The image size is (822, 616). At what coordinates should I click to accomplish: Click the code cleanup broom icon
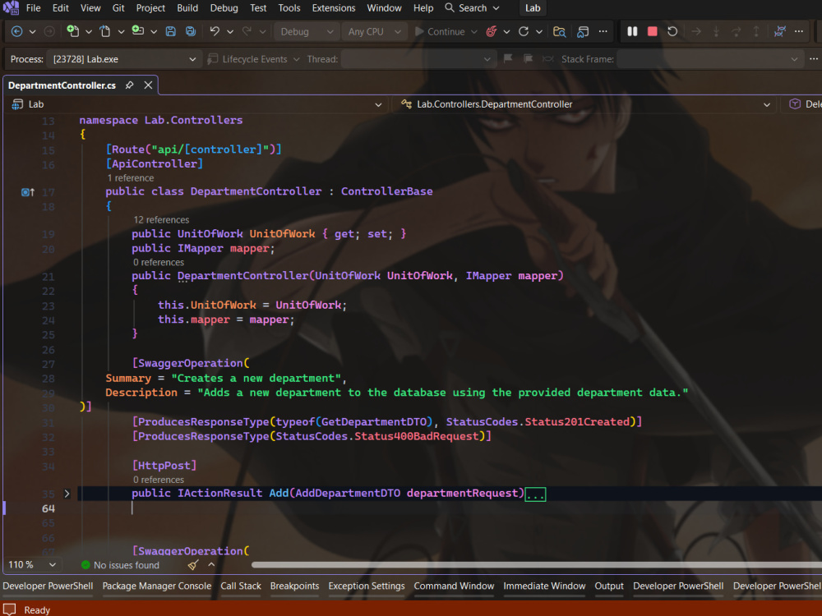(x=193, y=565)
